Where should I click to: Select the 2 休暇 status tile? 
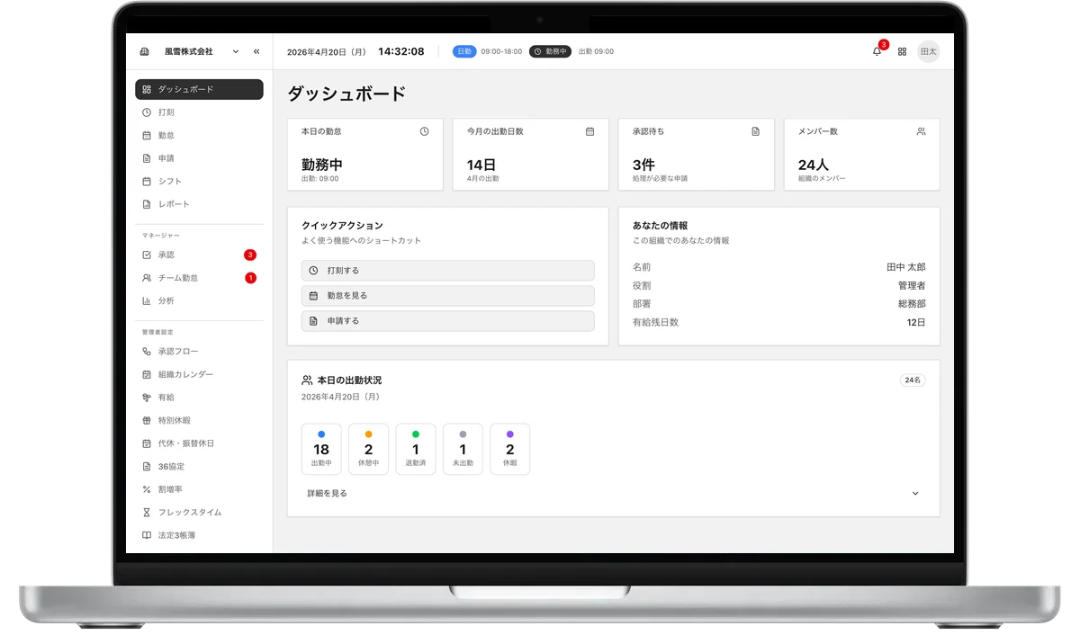click(509, 449)
